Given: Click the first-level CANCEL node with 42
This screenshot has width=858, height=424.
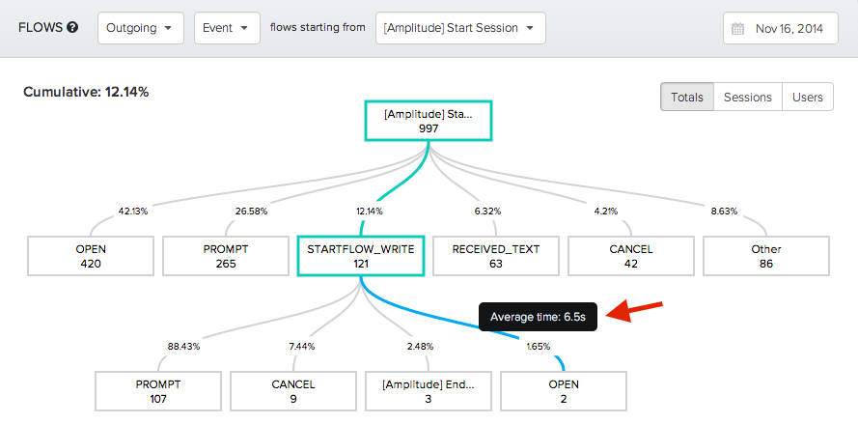Looking at the screenshot, I should click(631, 257).
